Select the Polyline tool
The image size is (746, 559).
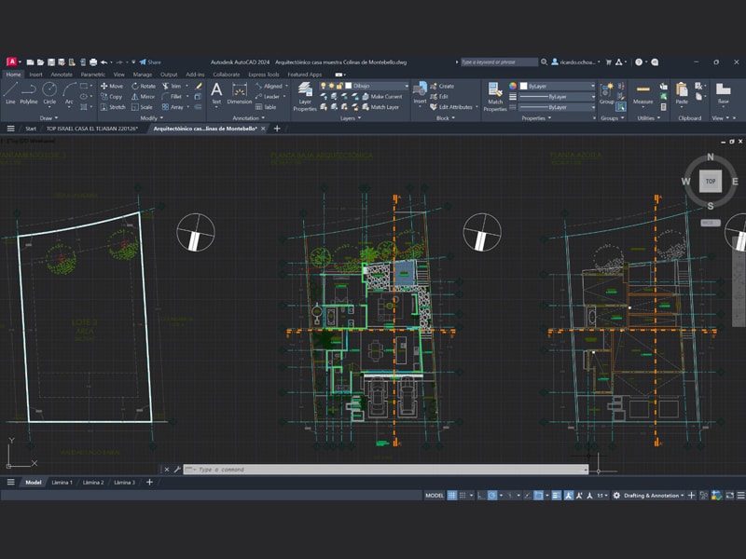pos(29,93)
